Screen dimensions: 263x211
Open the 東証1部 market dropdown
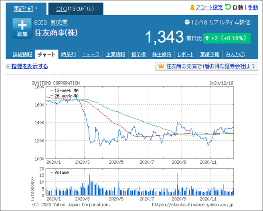26,9
